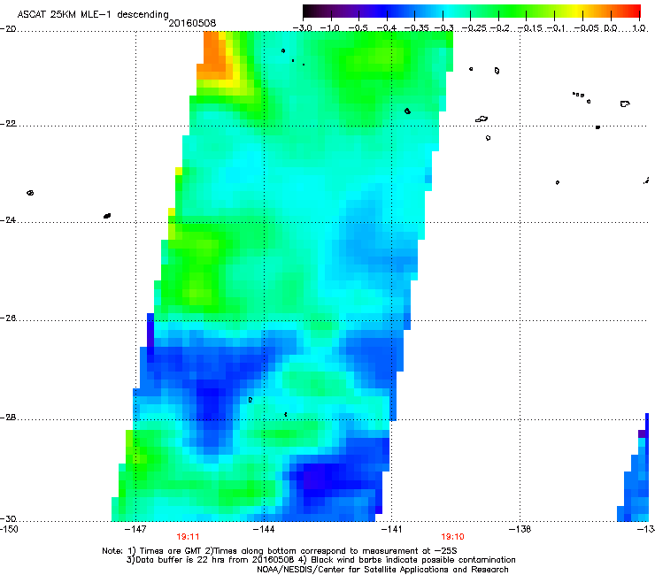
Task: Click the color scale label -0.4
Action: [x=387, y=28]
